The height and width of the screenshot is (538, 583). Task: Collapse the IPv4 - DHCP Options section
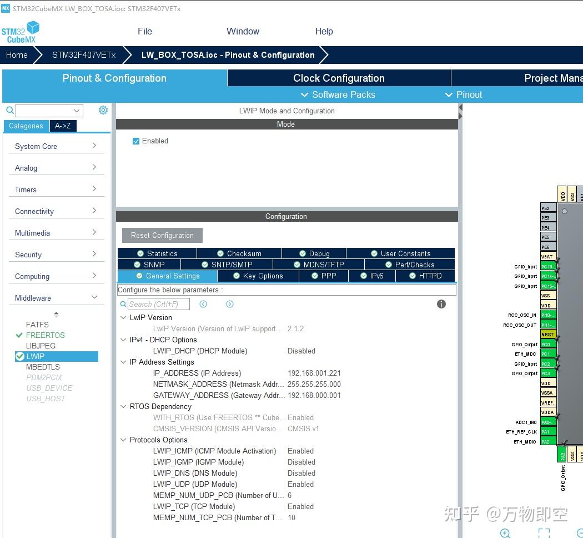(123, 340)
